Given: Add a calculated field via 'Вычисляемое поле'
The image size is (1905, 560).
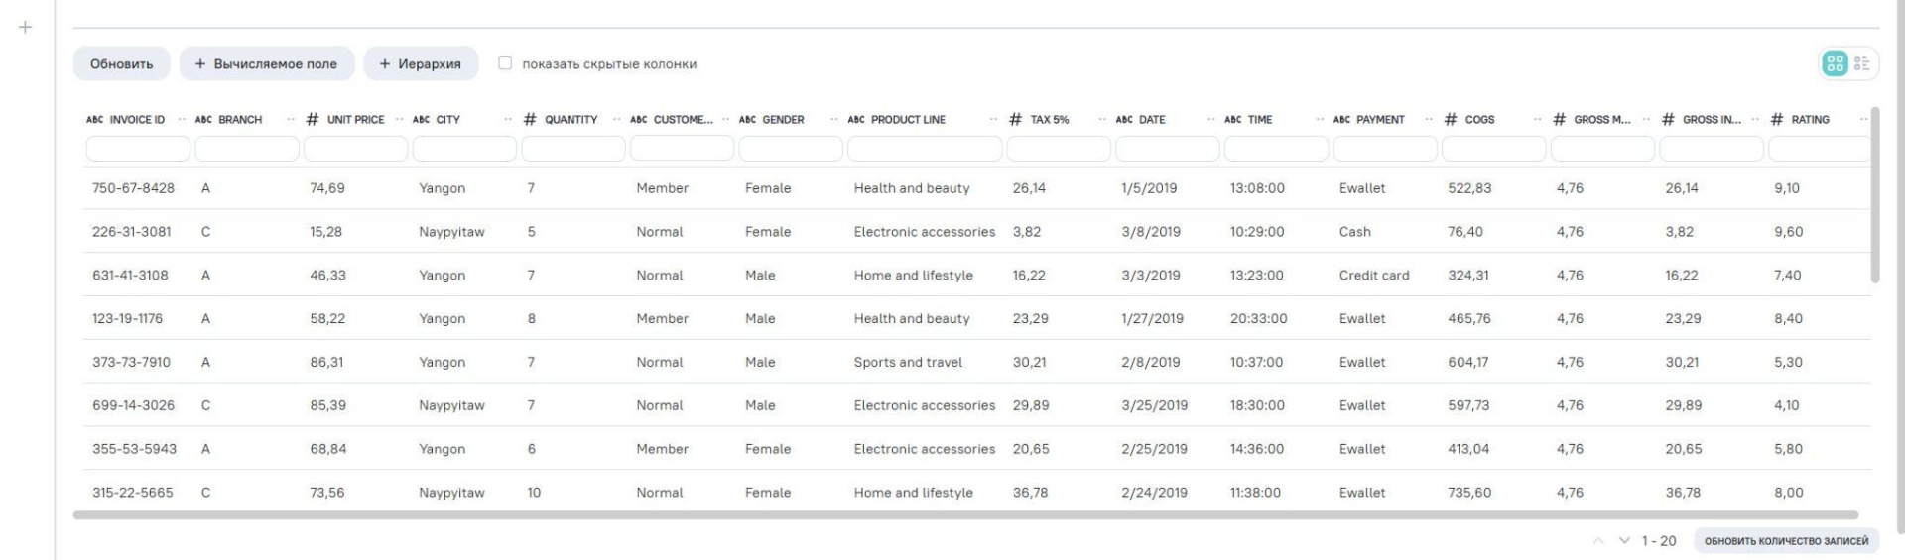Looking at the screenshot, I should coord(266,63).
